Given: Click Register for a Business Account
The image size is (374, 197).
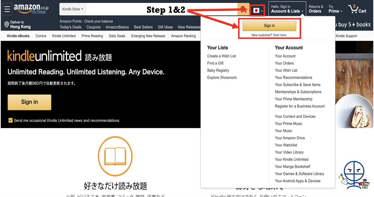Looking at the screenshot, I should coord(300,106).
